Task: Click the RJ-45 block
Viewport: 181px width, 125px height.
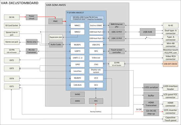Action: pyautogui.click(x=171, y=25)
